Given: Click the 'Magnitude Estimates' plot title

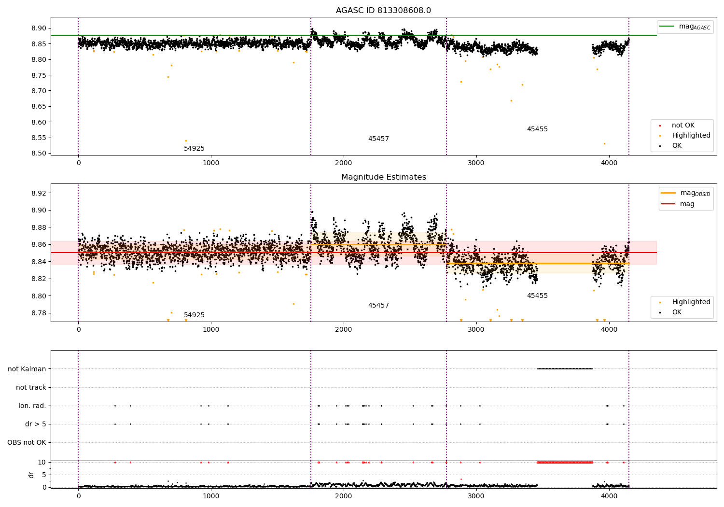Looking at the screenshot, I should pos(384,177).
